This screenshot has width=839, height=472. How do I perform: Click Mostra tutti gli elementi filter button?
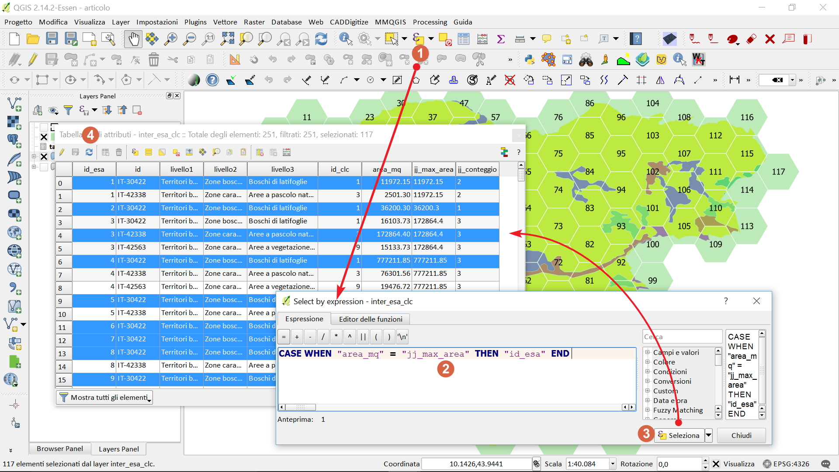point(105,397)
